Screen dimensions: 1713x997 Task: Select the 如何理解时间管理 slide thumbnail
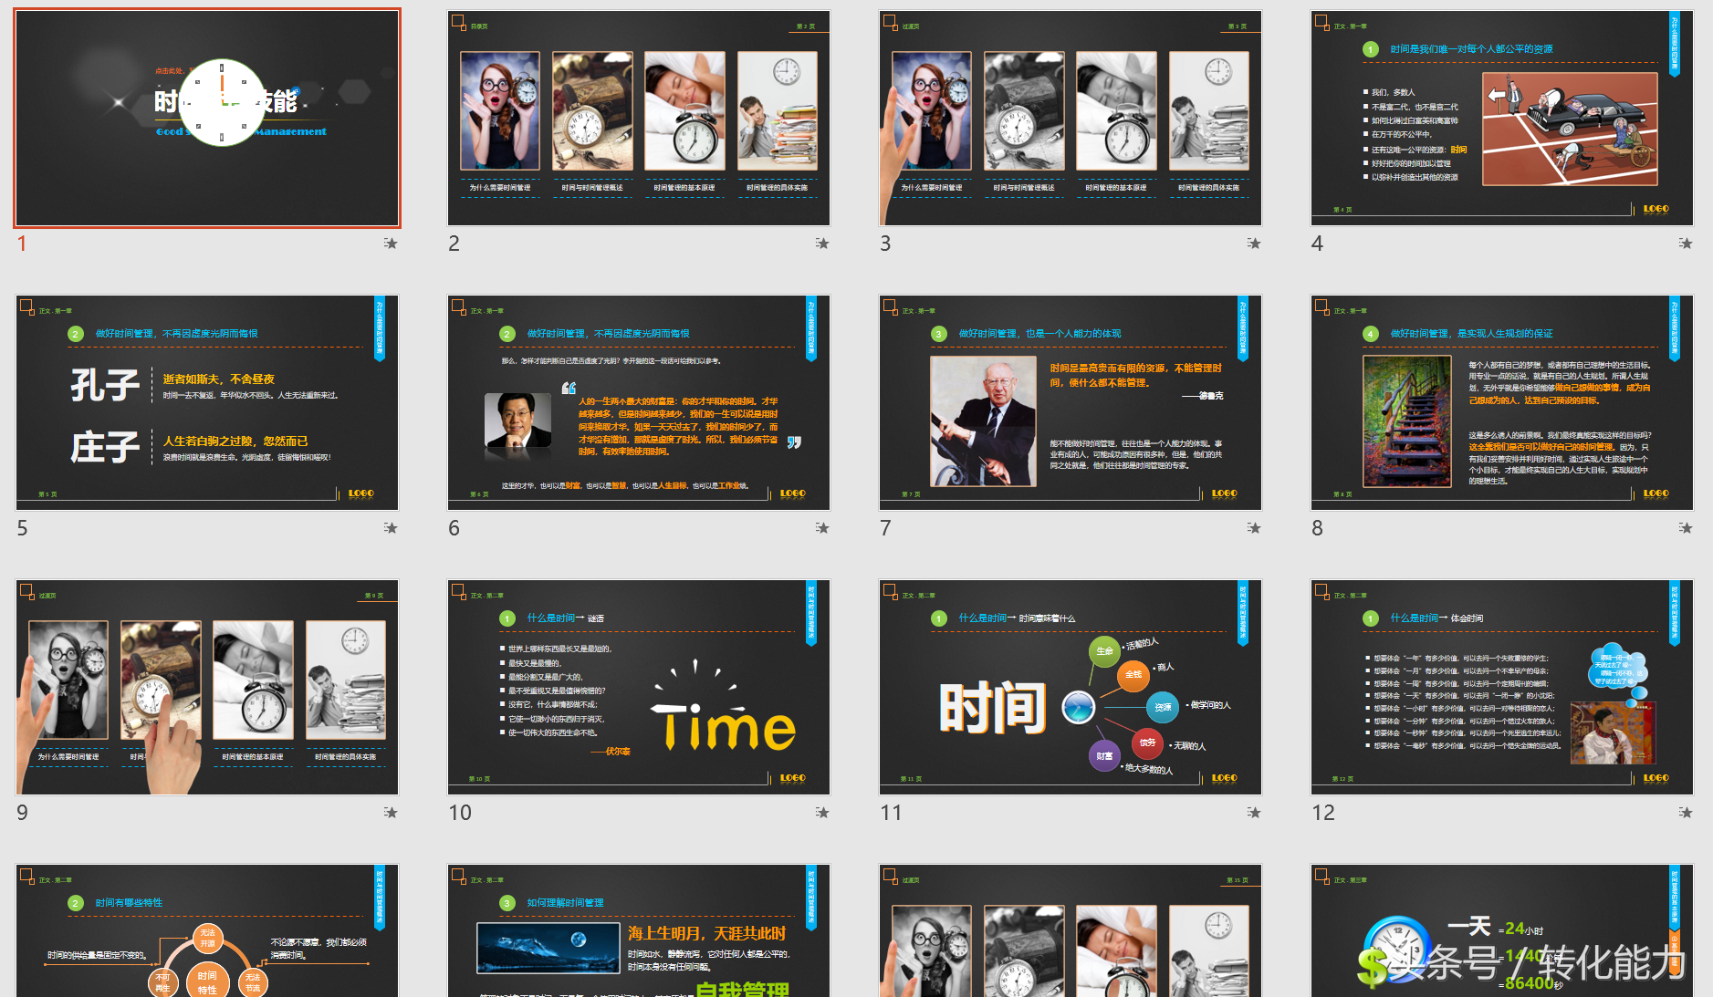click(639, 930)
